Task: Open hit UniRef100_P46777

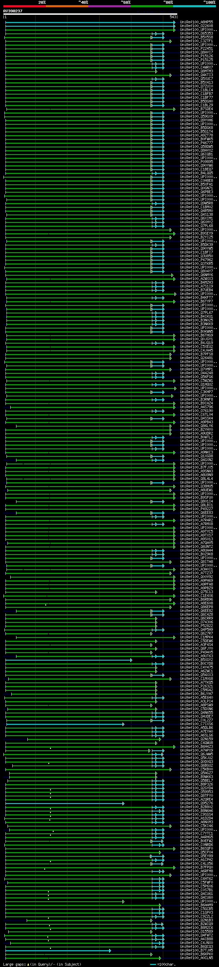Action: click(x=196, y=143)
